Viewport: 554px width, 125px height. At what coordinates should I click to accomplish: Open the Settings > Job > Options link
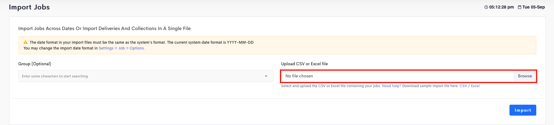click(x=122, y=48)
